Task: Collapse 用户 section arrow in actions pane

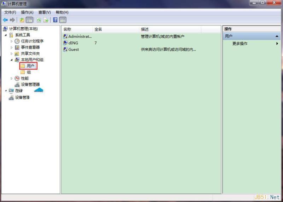Action: [277, 36]
